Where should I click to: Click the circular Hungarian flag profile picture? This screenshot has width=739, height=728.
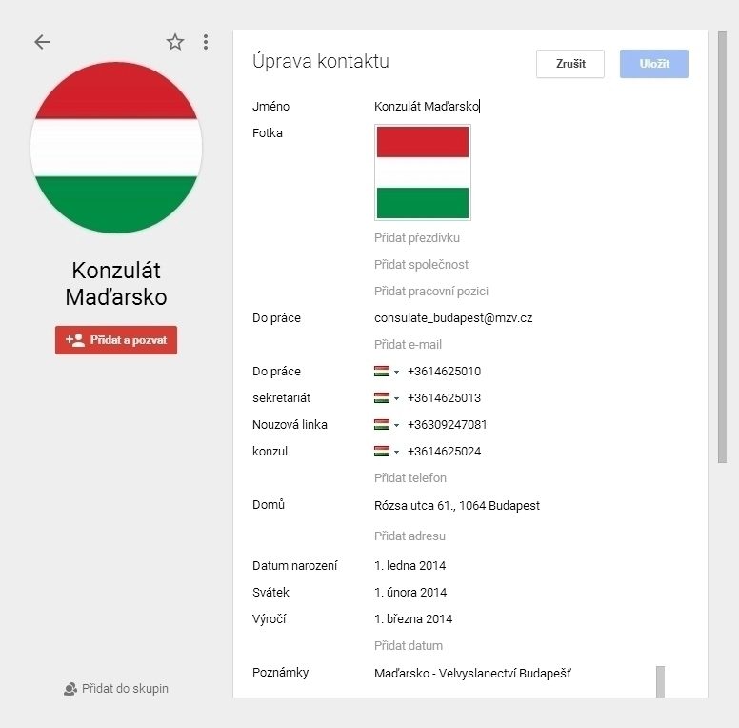116,147
